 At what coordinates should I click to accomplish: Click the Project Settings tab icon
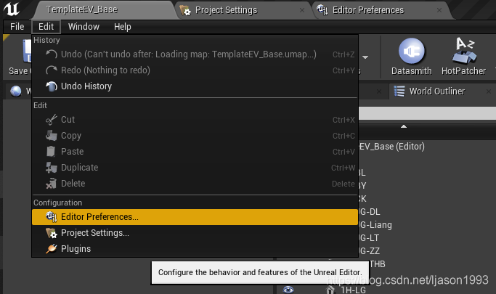pyautogui.click(x=185, y=10)
